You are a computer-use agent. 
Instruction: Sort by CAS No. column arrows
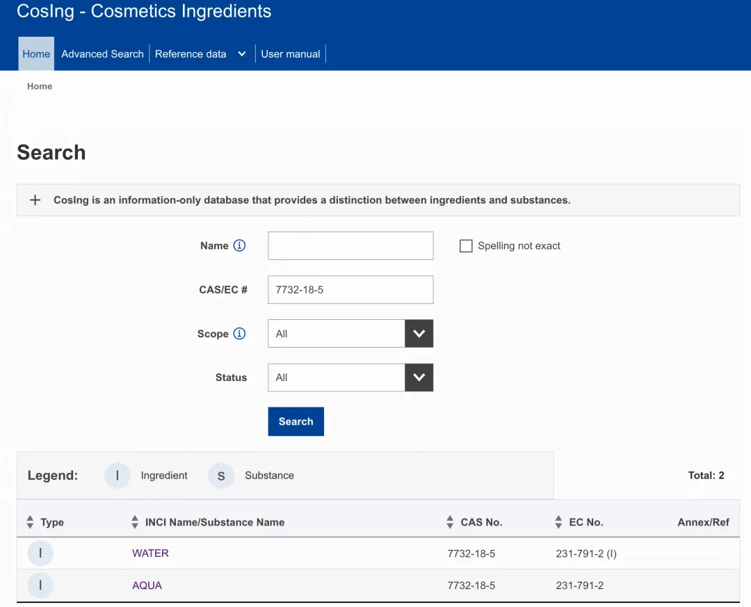tap(450, 522)
